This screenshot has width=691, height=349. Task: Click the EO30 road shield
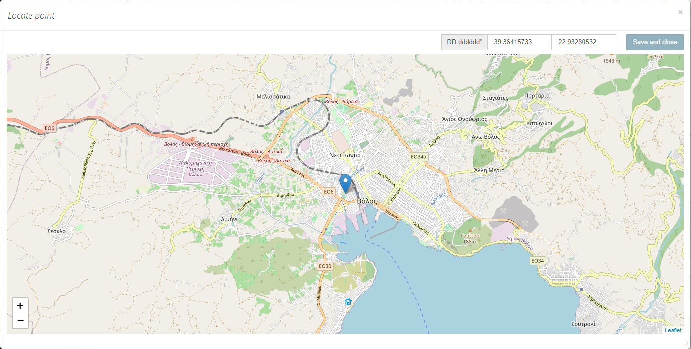[325, 266]
